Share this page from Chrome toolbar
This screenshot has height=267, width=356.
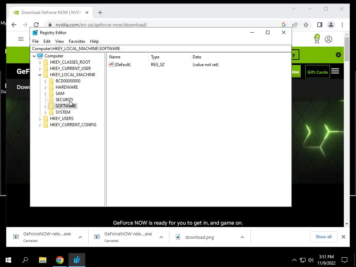pos(295,25)
